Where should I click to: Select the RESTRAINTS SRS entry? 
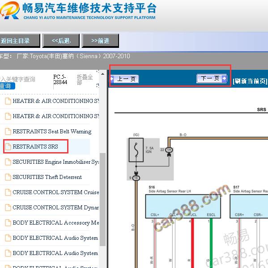click(35, 146)
